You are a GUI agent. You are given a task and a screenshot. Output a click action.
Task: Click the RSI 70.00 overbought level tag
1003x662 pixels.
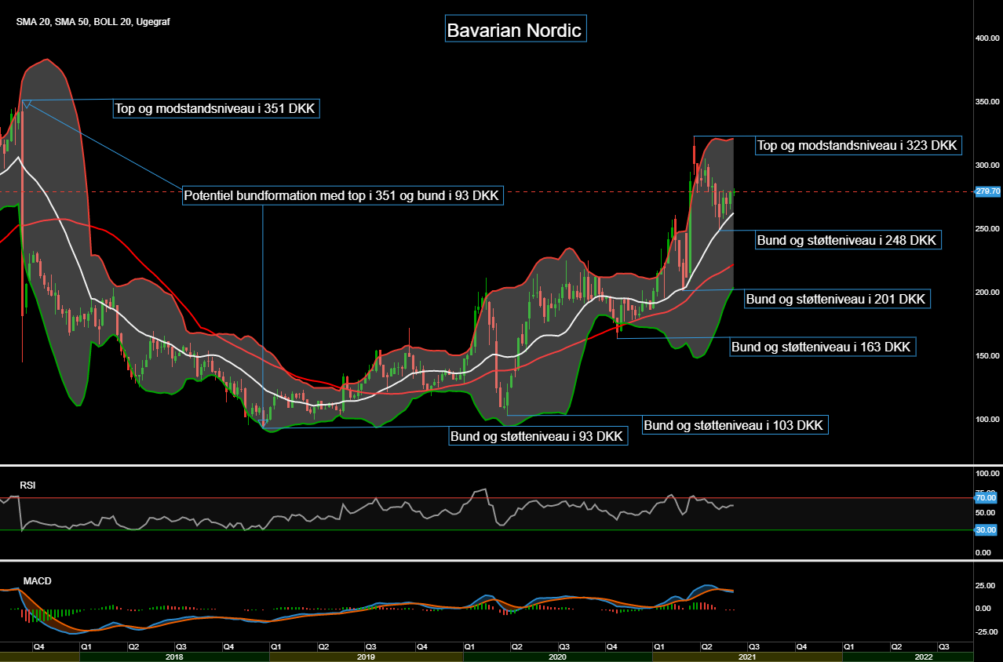pos(987,498)
